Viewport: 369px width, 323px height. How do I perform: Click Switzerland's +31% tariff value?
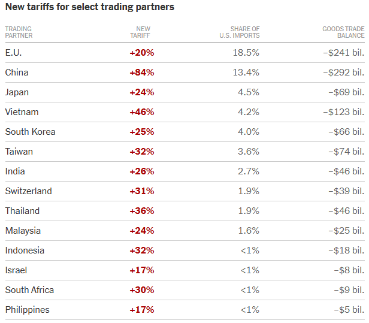[x=141, y=191]
